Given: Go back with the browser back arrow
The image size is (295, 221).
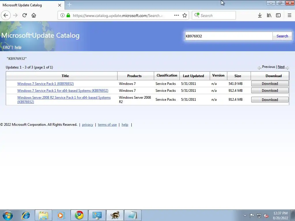Looking at the screenshot, I should (x=6, y=16).
